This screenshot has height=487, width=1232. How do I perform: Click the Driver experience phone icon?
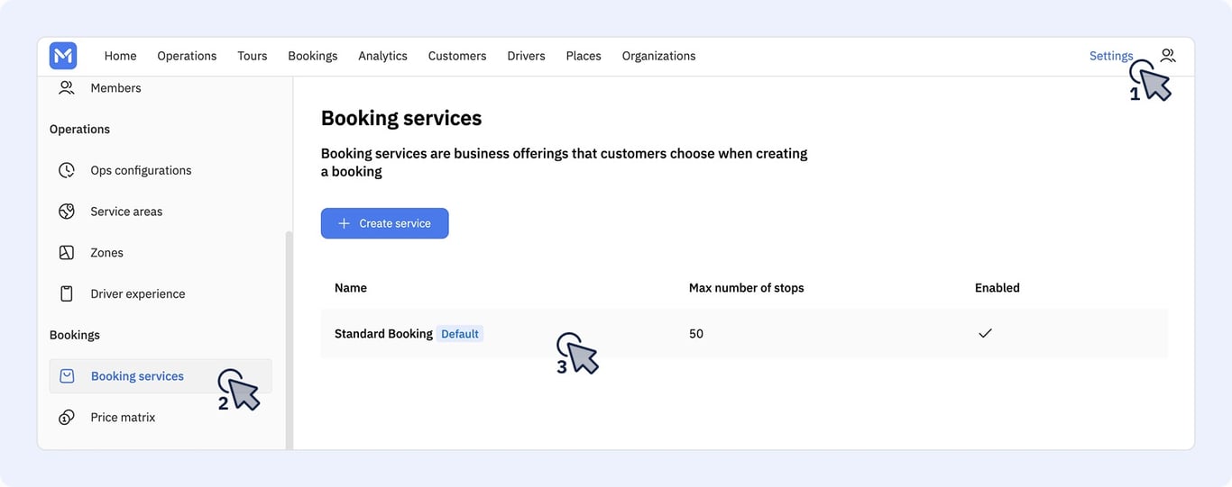coord(67,293)
